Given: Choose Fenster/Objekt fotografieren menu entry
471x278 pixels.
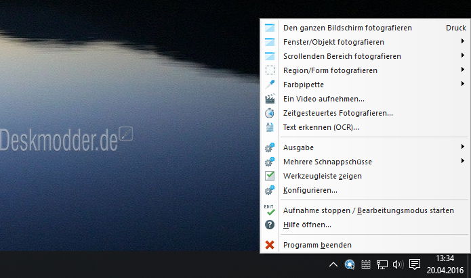Looking at the screenshot, I should click(365, 42).
